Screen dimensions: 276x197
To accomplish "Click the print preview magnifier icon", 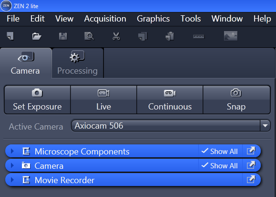I will [89, 36].
